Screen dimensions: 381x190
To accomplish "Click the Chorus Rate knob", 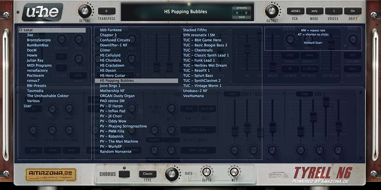I will coord(171,173).
